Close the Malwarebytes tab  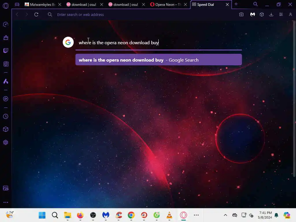(60, 5)
